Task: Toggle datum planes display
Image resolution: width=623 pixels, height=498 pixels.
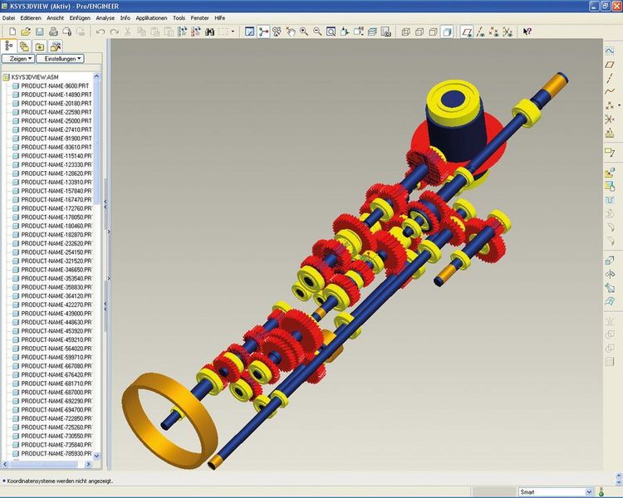Action: tap(467, 32)
